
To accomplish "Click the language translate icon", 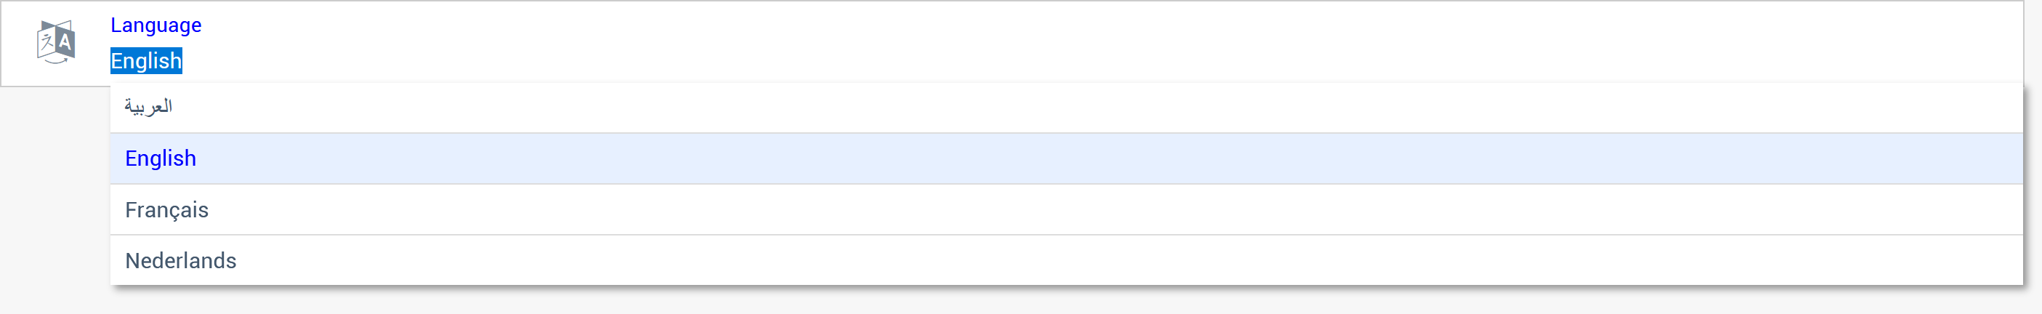I will click(x=55, y=42).
